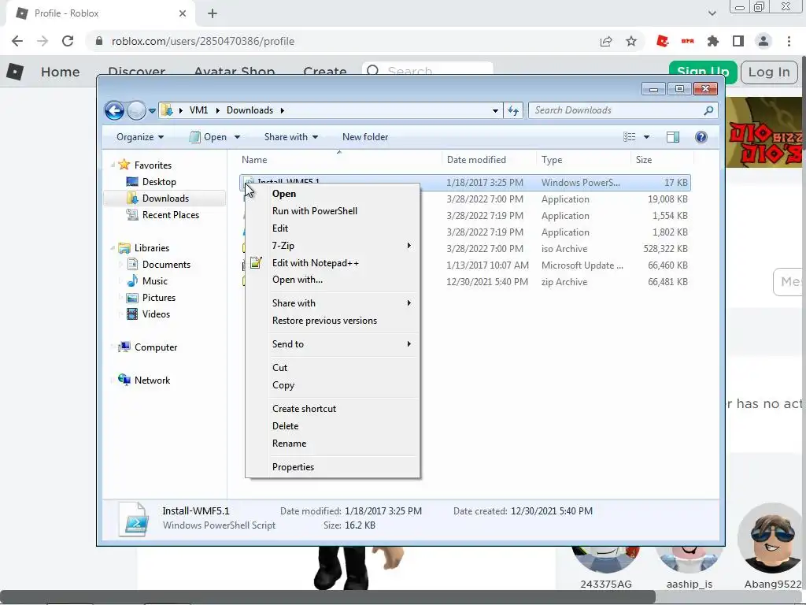
Task: Open a new Chrome tab
Action: pyautogui.click(x=213, y=13)
